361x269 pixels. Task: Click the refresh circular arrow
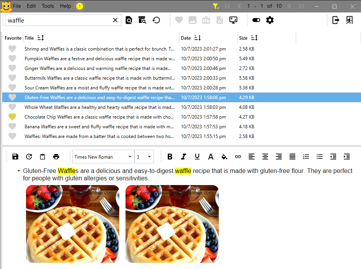(x=156, y=20)
